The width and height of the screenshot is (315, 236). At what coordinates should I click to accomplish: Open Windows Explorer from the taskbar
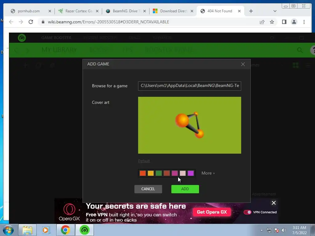(x=27, y=230)
